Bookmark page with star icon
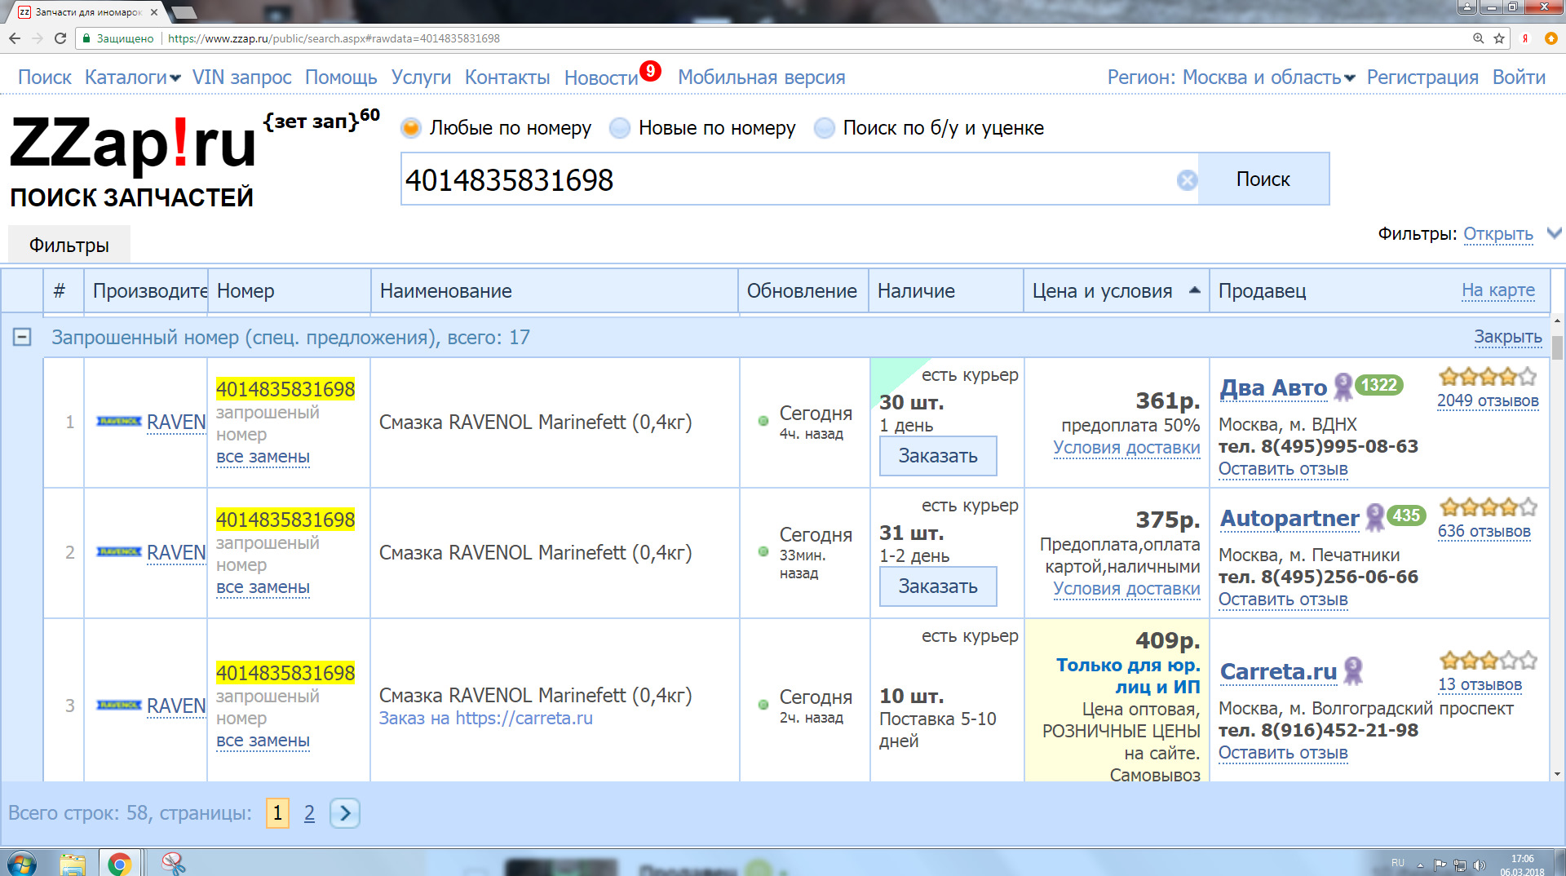Image resolution: width=1566 pixels, height=876 pixels. point(1499,38)
